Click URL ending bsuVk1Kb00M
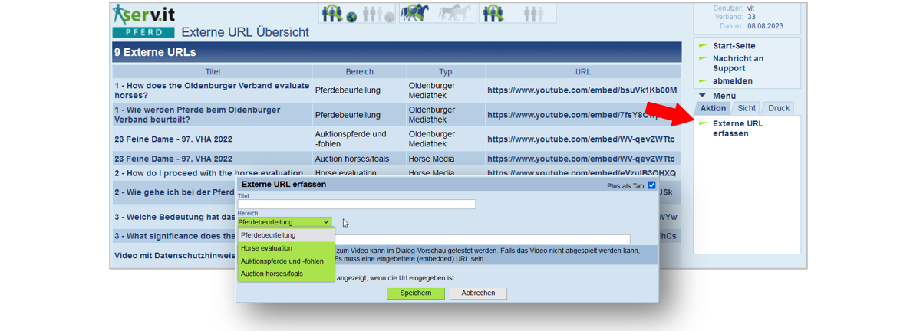Image resolution: width=910 pixels, height=331 pixels. (x=582, y=90)
